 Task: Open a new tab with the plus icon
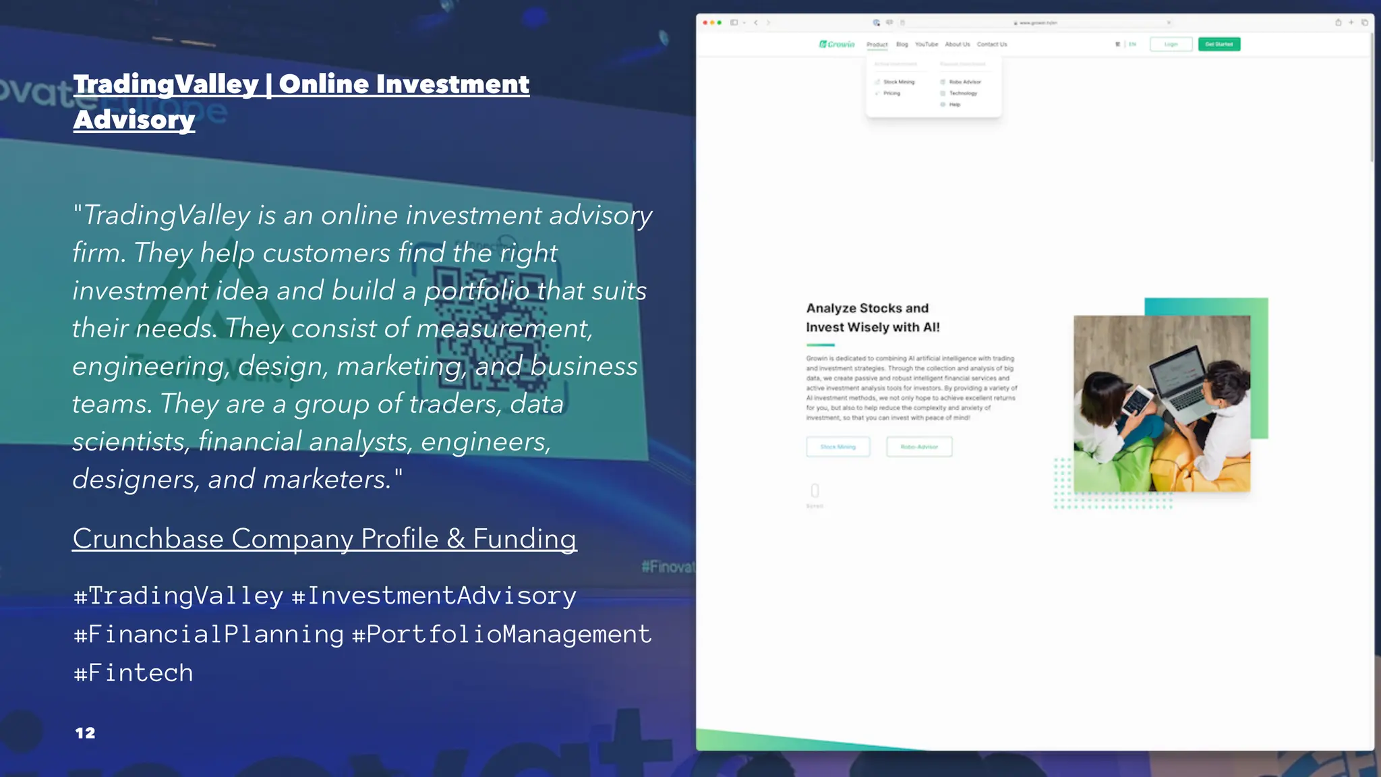click(1351, 22)
